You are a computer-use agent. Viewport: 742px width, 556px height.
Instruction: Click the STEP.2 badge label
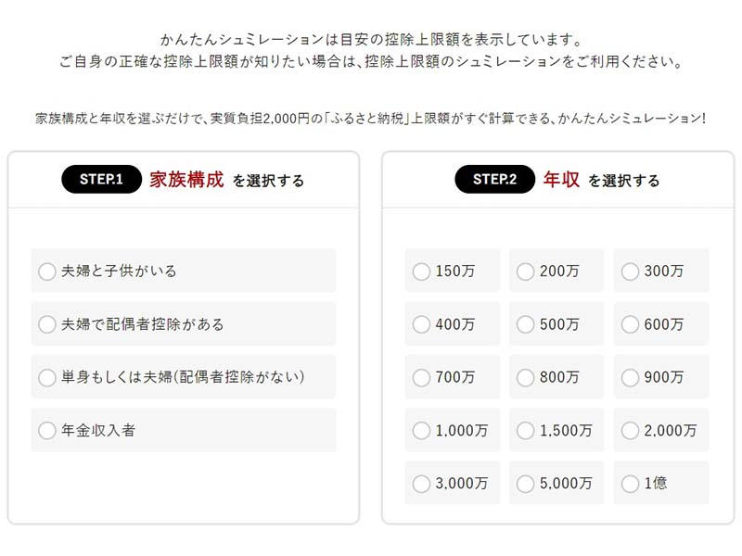(495, 180)
